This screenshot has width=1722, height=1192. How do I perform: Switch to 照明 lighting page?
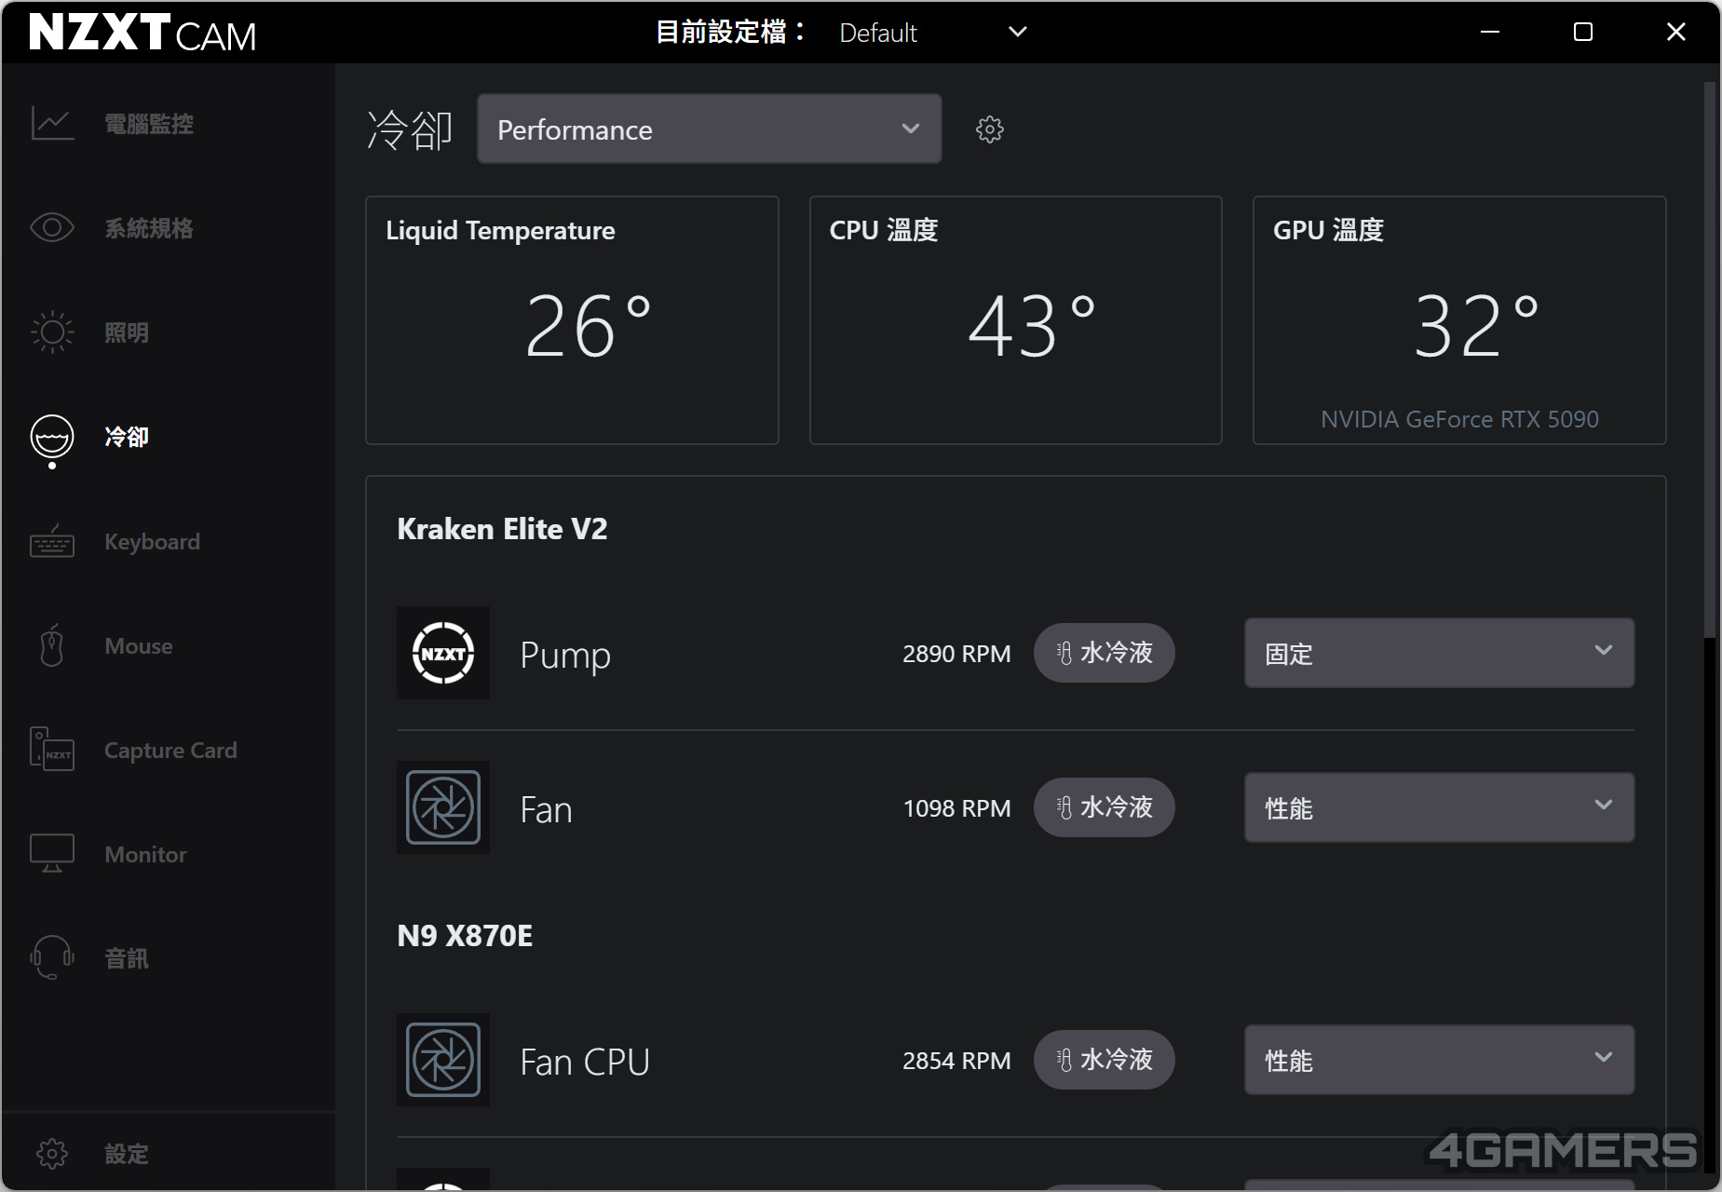click(x=127, y=332)
